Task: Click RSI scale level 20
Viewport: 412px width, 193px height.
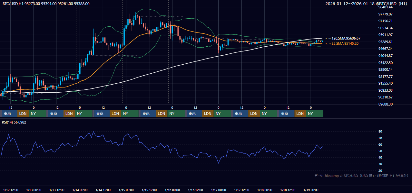Action: click(380, 170)
